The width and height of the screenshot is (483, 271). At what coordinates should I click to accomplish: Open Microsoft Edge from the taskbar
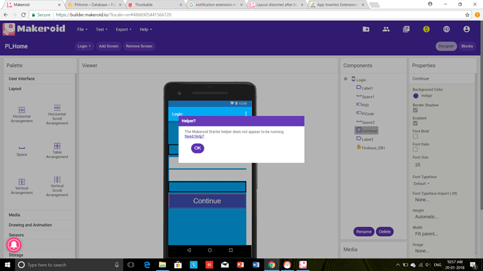[x=147, y=265]
